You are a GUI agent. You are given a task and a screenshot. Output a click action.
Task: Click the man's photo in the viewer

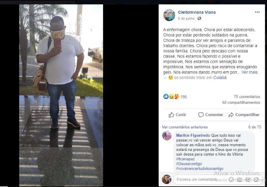(x=61, y=95)
